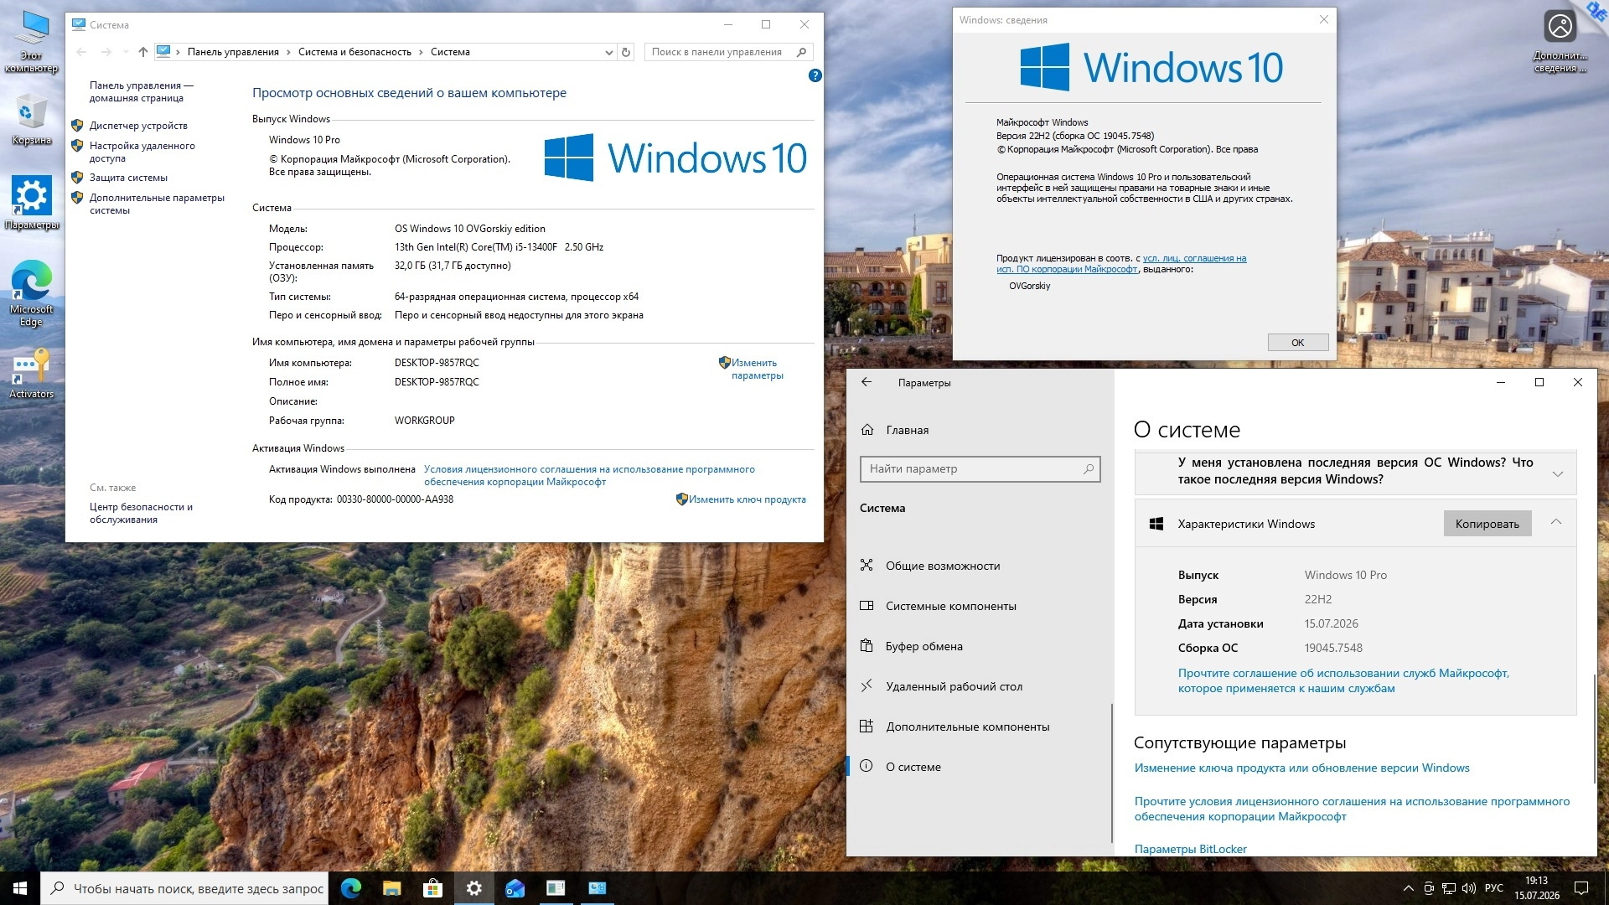Click the refresh icon in the address bar

coord(626,52)
